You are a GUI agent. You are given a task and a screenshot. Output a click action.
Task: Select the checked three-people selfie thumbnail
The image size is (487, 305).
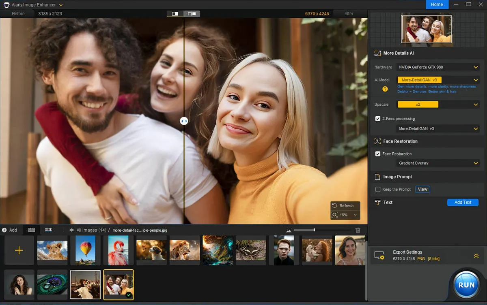click(119, 284)
